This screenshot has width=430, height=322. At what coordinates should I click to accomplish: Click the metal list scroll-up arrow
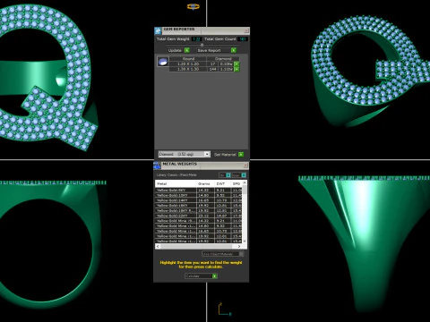point(245,182)
